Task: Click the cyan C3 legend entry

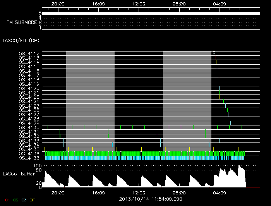Action: pos(24,200)
